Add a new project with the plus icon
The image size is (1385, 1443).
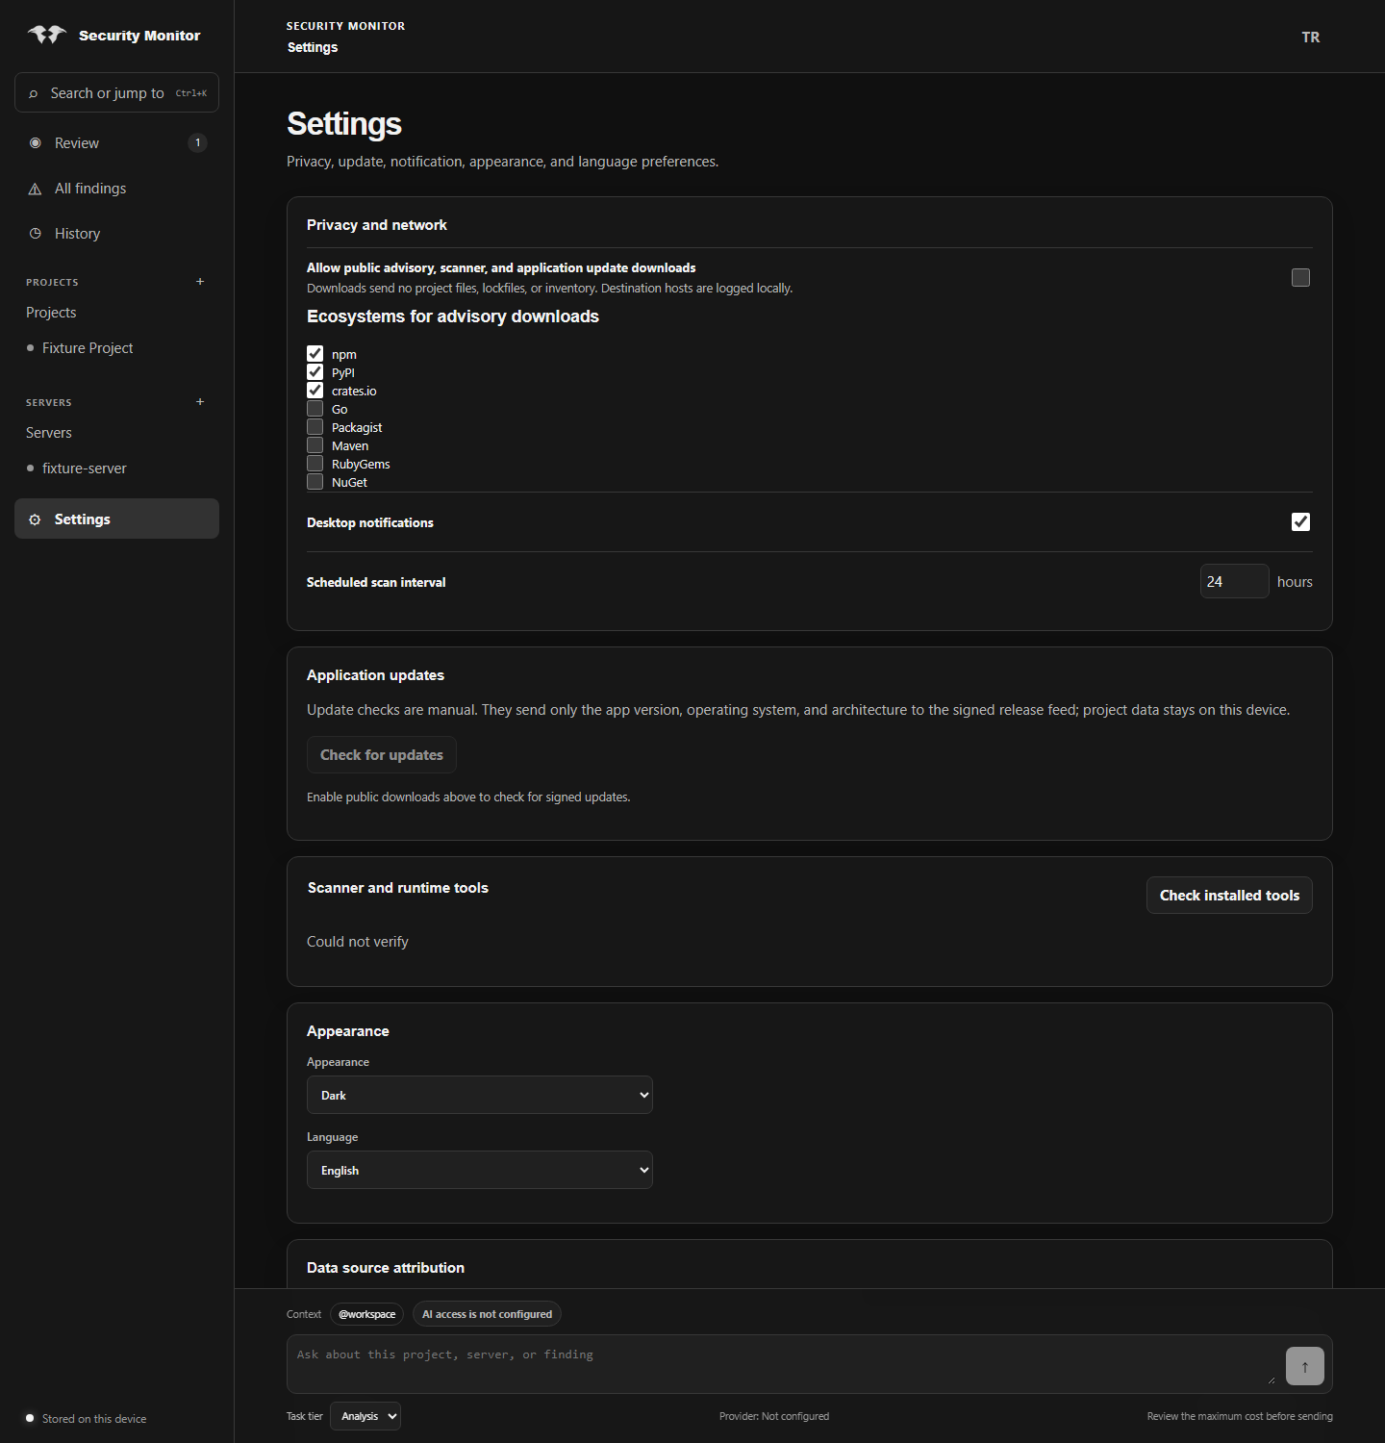(x=200, y=282)
